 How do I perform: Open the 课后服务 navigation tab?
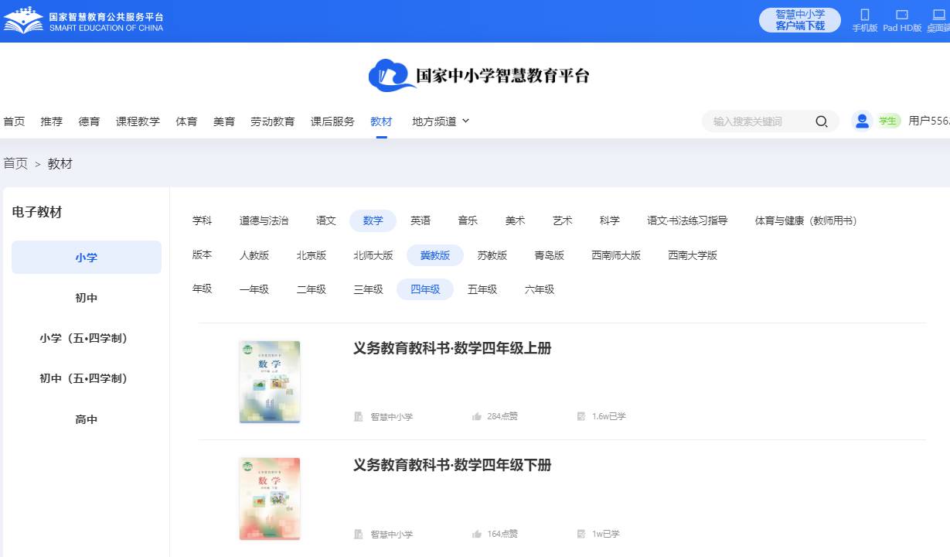pos(332,121)
